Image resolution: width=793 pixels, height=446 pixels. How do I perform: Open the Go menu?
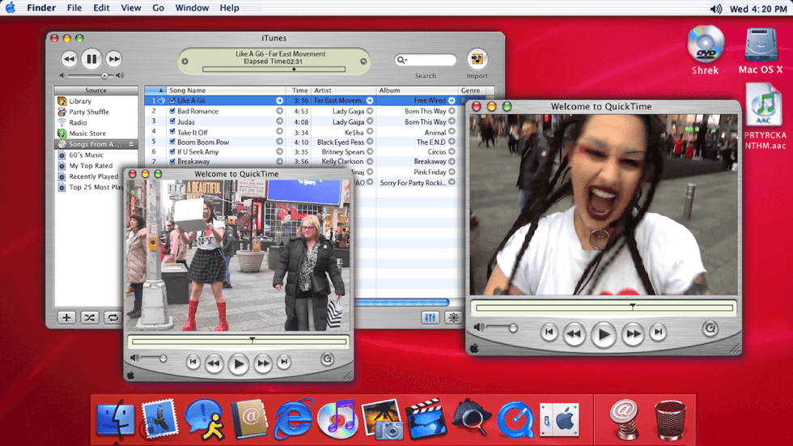pyautogui.click(x=158, y=8)
